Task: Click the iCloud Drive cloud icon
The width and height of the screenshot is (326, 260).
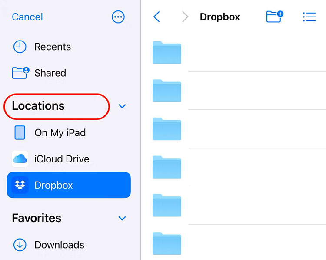Action: 20,159
